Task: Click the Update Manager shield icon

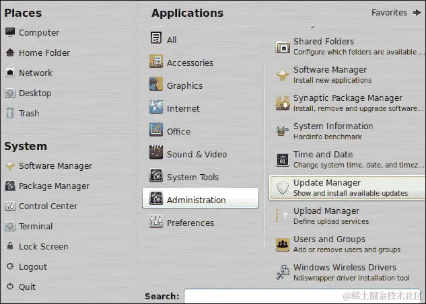Action: (283, 188)
